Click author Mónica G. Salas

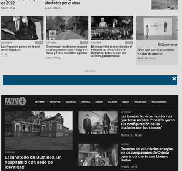tap(131, 135)
